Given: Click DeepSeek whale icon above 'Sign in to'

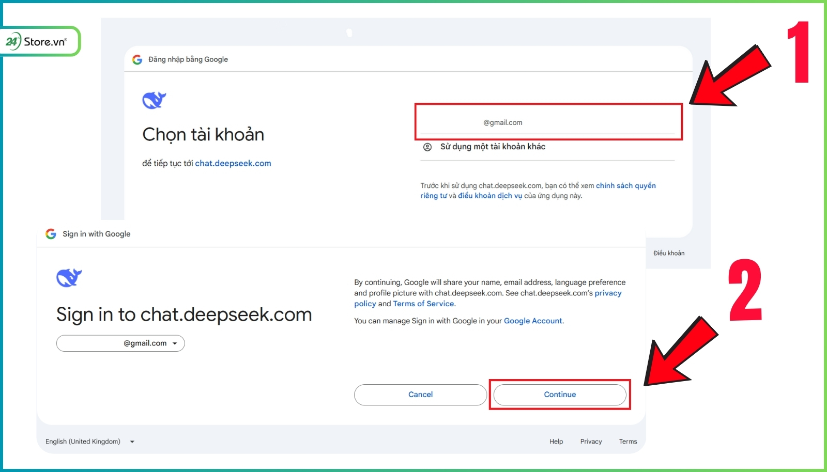Looking at the screenshot, I should click(x=69, y=278).
